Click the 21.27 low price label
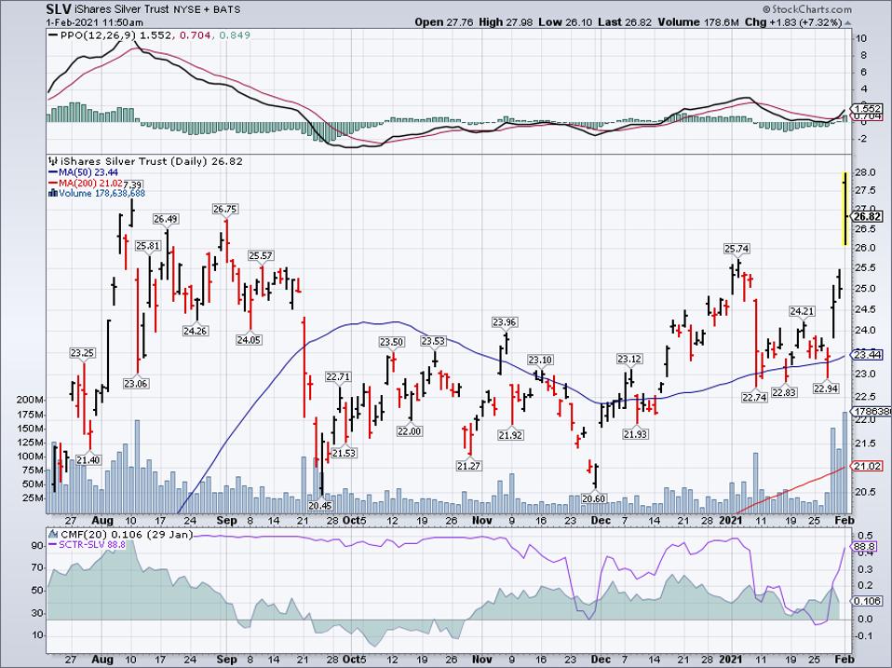The image size is (892, 668). coord(468,466)
